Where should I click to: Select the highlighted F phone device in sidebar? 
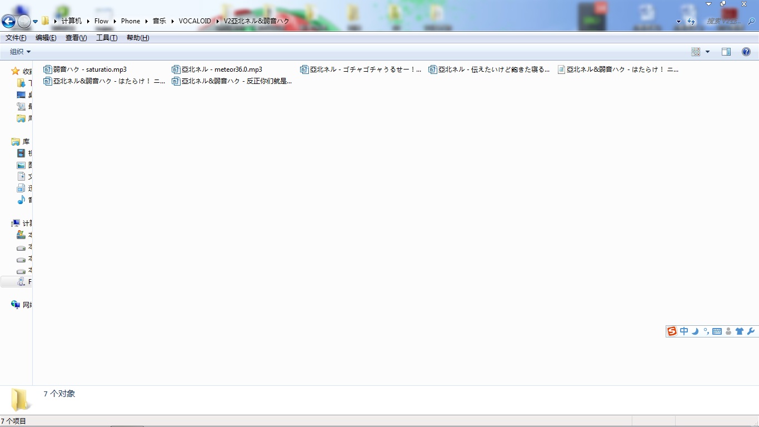click(17, 282)
